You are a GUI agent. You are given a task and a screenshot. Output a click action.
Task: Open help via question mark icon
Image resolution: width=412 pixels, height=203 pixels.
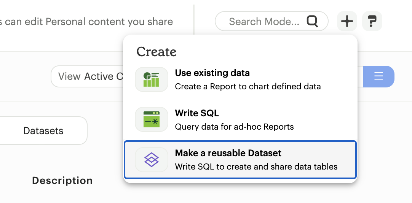372,21
